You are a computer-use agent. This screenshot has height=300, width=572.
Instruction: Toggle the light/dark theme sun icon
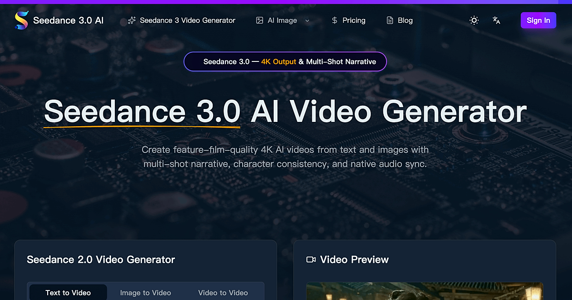click(x=474, y=20)
